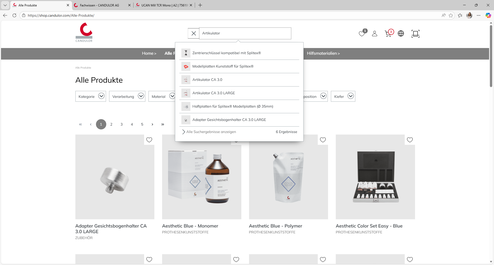Toggle wishlist heart on Aesthetic Color Set Easy

(x=410, y=140)
